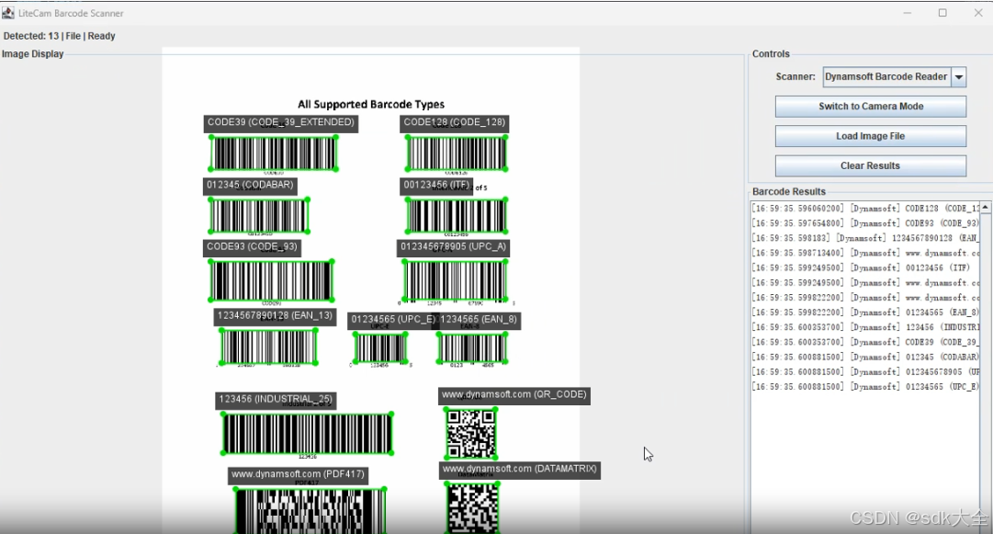Viewport: 993px width, 534px height.
Task: Click the detected EAN-13 barcode image
Action: pyautogui.click(x=268, y=347)
